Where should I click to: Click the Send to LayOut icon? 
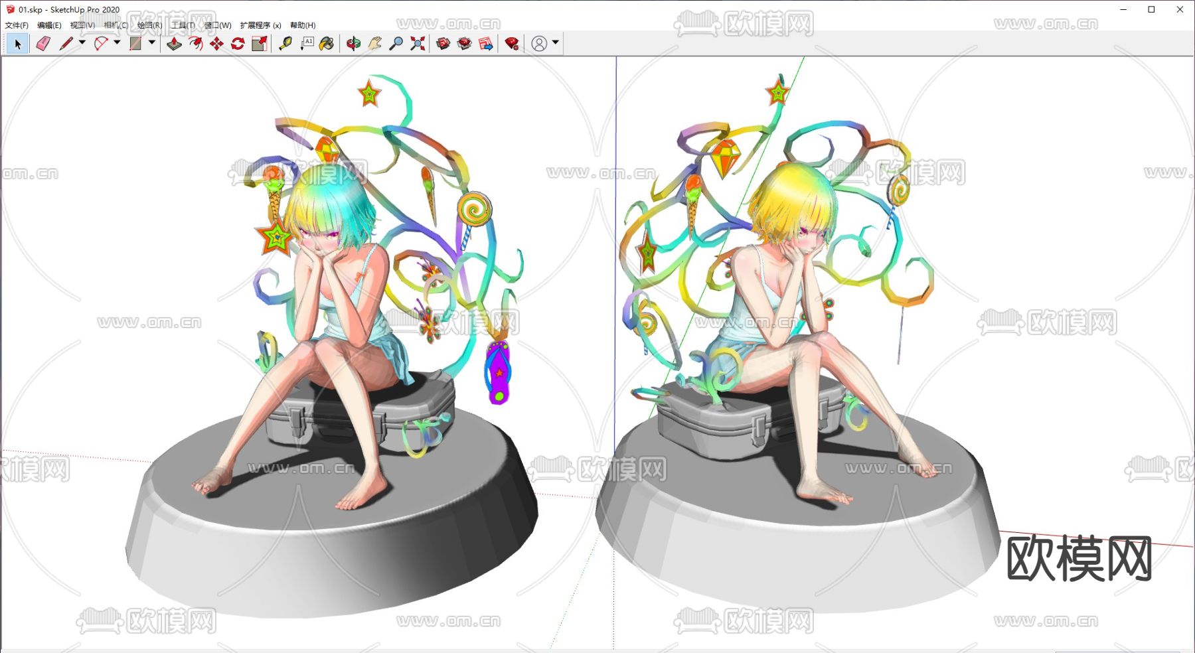[x=486, y=44]
